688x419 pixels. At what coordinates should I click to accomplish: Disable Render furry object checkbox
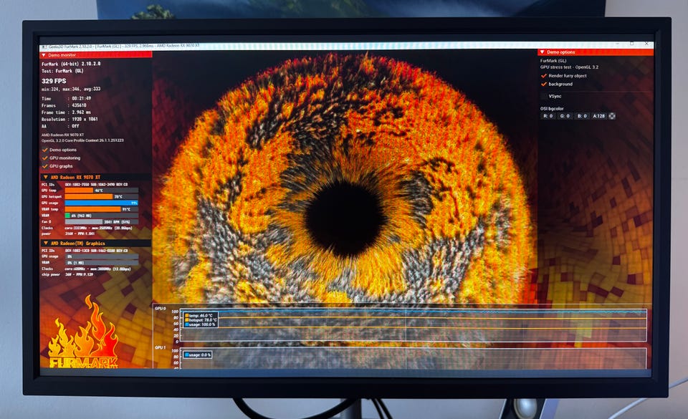pyautogui.click(x=544, y=76)
